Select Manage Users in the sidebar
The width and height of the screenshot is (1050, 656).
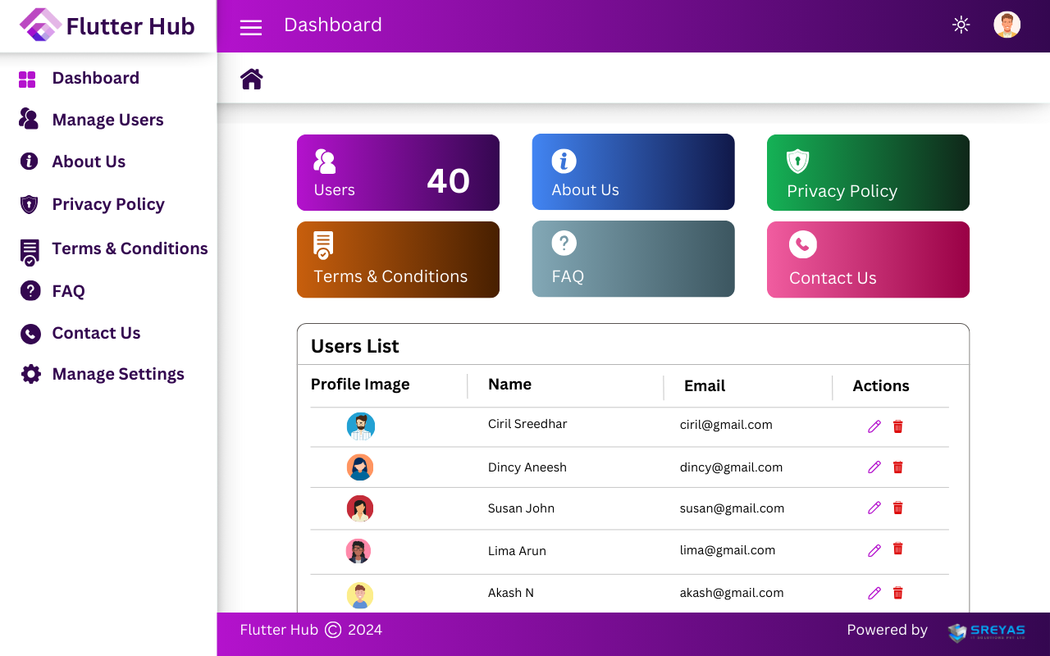pyautogui.click(x=107, y=120)
